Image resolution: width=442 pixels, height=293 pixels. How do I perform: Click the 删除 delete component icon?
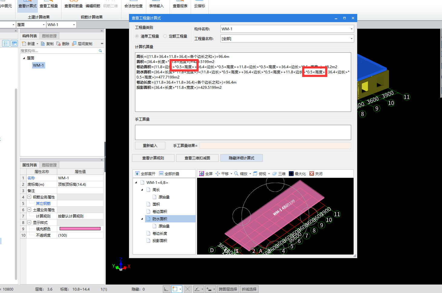58,44
